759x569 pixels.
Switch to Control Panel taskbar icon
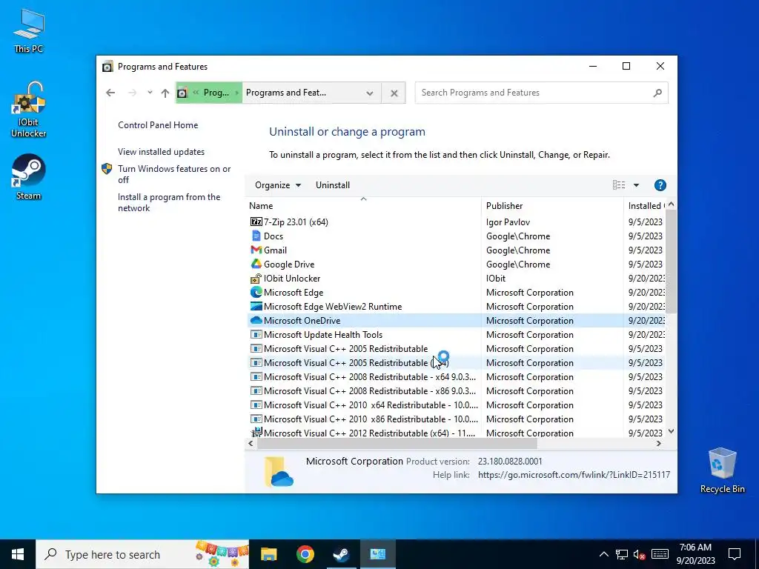coord(377,554)
